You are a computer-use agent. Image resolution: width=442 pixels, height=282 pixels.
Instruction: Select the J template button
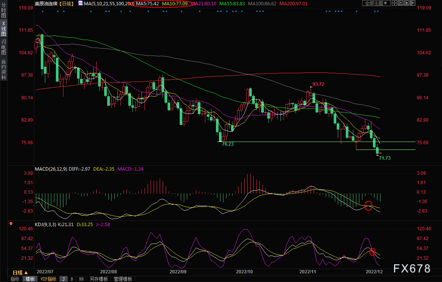point(64,279)
